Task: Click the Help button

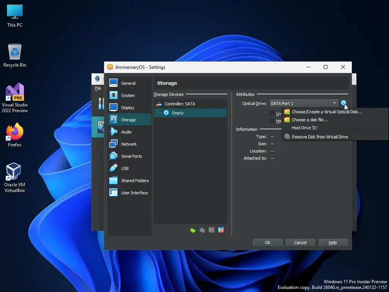Action: click(333, 243)
